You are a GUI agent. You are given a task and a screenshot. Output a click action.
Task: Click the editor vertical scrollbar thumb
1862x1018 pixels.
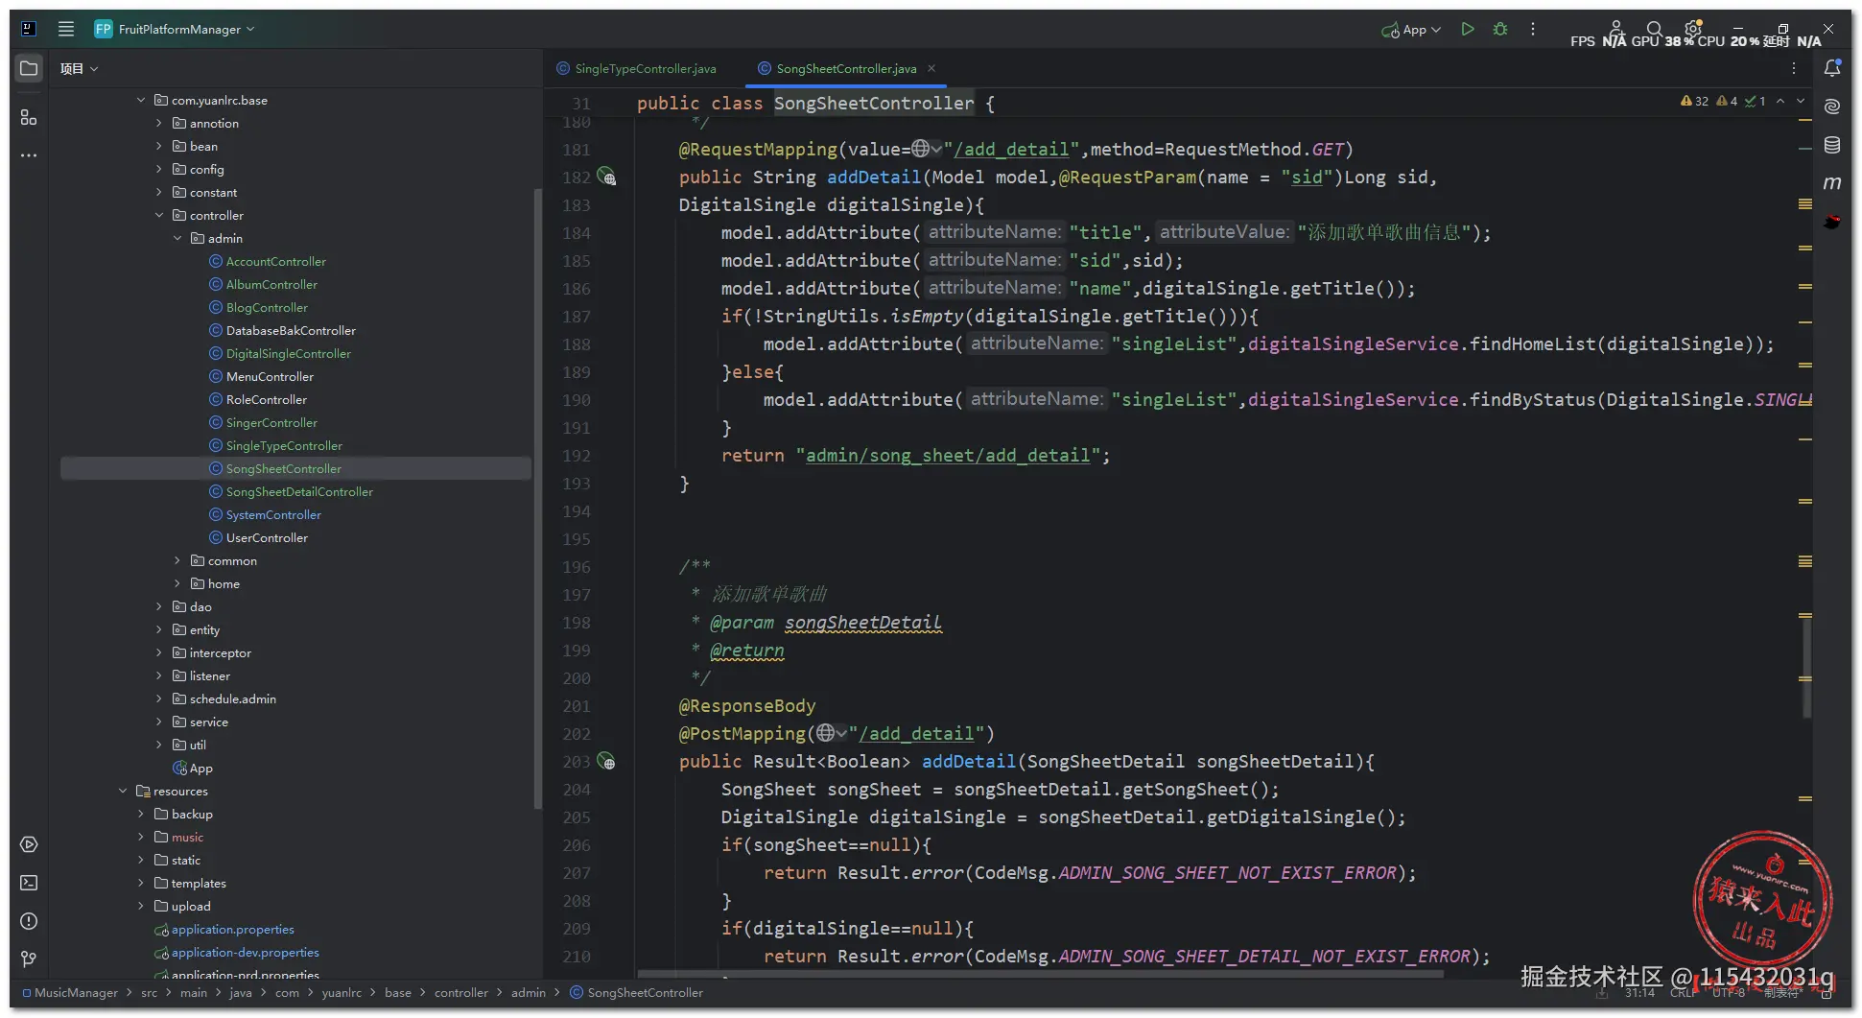1806,668
